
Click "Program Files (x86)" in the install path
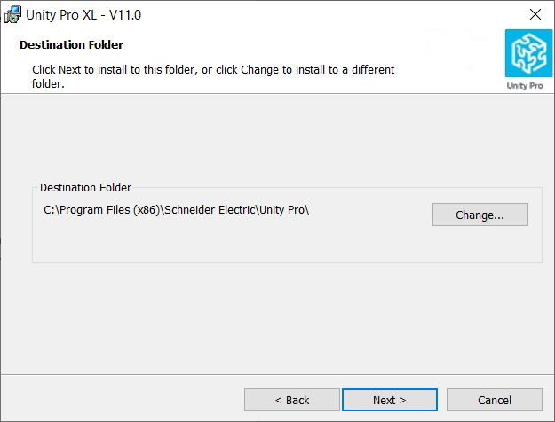pos(110,210)
